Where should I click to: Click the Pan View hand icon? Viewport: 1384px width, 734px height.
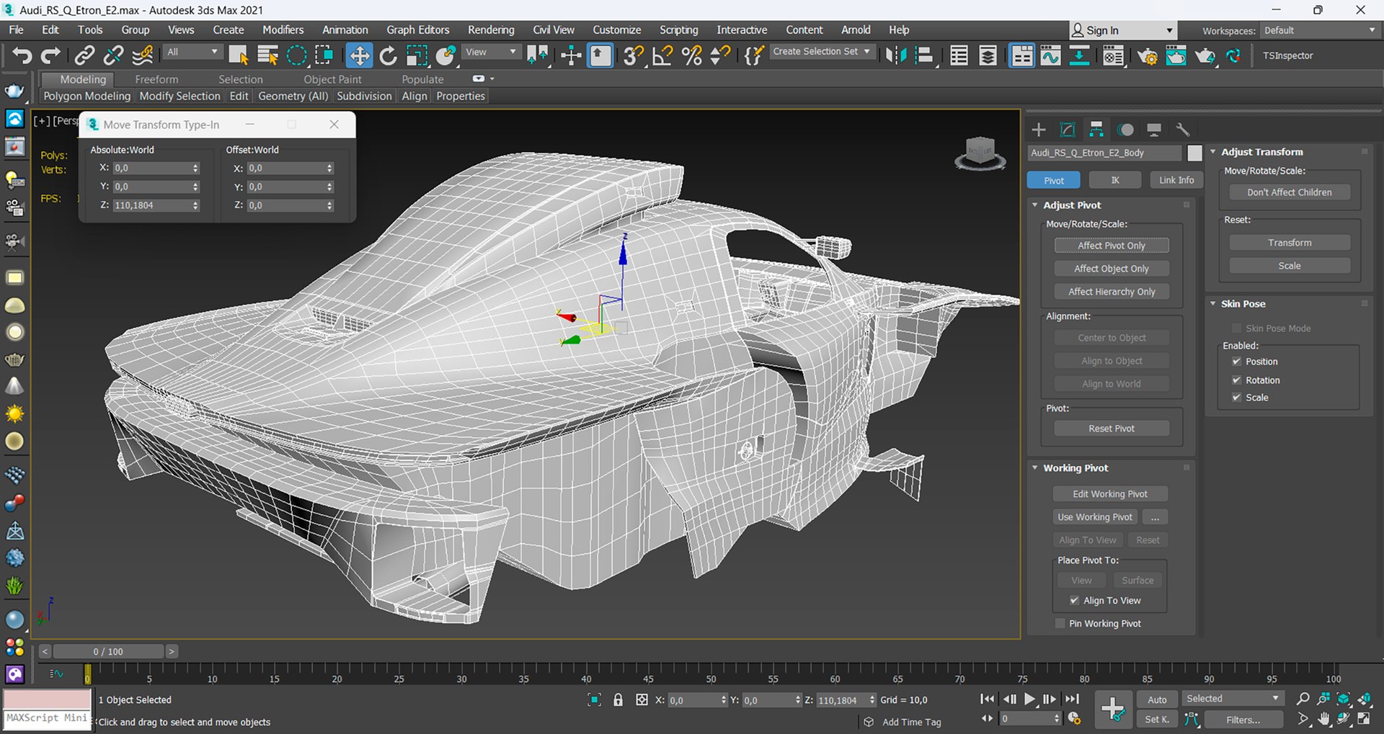tap(1323, 719)
